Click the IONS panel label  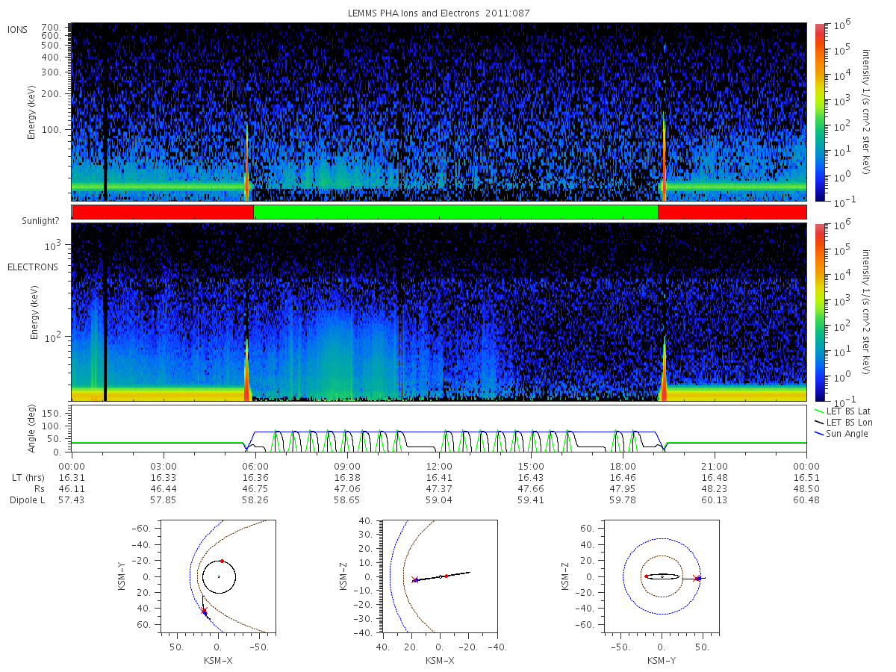tap(18, 29)
